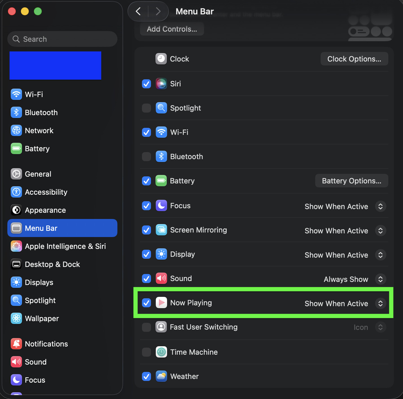Open Displays settings in the sidebar

click(62, 282)
